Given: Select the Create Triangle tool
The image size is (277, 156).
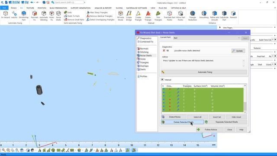Looking at the screenshot, I should [x=138, y=16].
